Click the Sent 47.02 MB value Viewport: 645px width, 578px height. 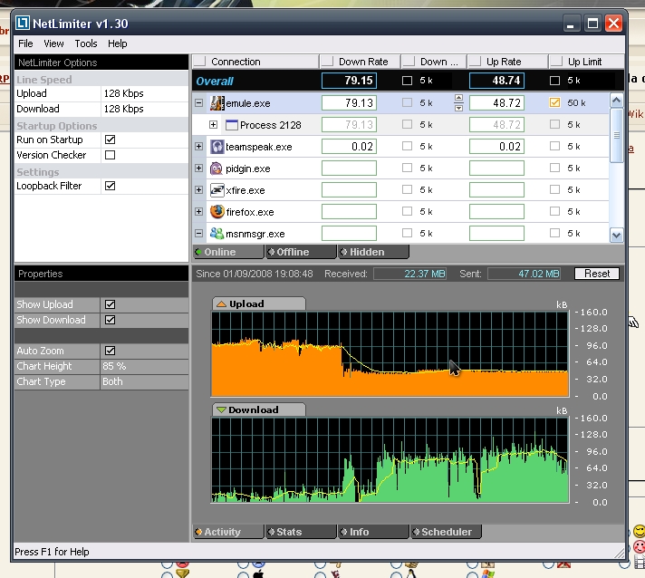tap(524, 274)
